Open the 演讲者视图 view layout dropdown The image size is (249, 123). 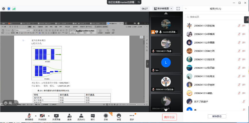(163, 9)
